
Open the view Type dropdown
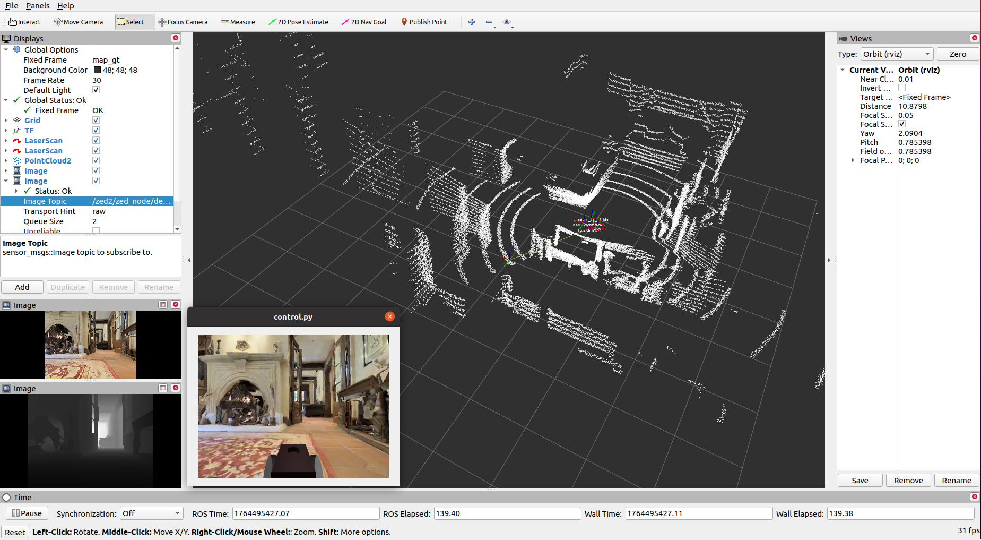[896, 54]
